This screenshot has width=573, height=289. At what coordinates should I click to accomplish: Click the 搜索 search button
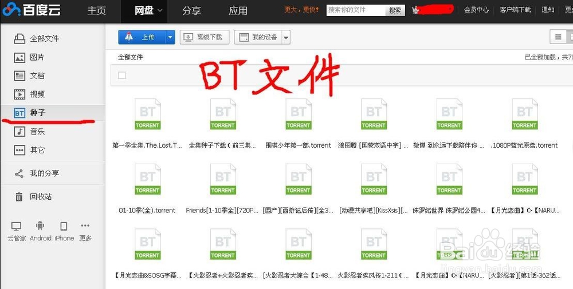pos(395,10)
